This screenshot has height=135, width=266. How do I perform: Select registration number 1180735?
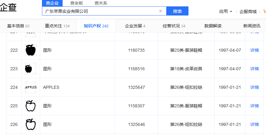click(136, 50)
